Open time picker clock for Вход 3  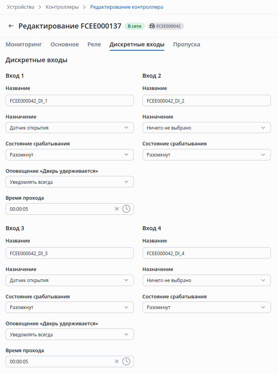[x=126, y=361]
